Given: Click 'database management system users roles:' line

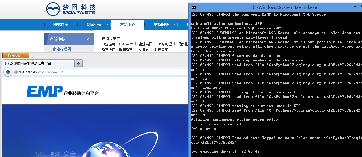Looking at the screenshot, I should pyautogui.click(x=236, y=120).
